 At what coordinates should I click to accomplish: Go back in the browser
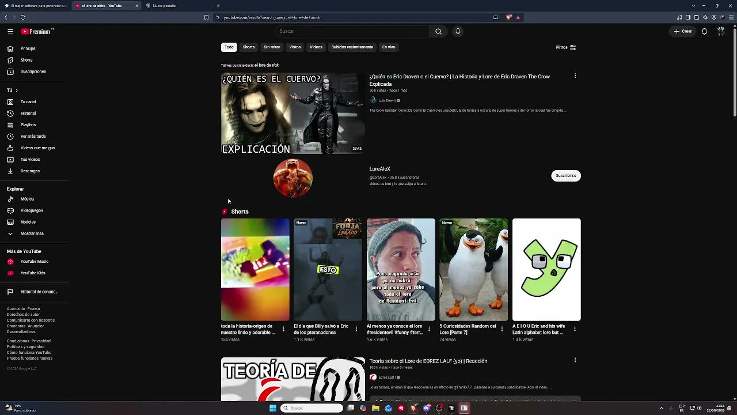(6, 17)
